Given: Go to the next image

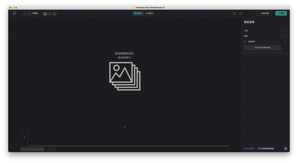Looking at the screenshot, I should 54,149.
